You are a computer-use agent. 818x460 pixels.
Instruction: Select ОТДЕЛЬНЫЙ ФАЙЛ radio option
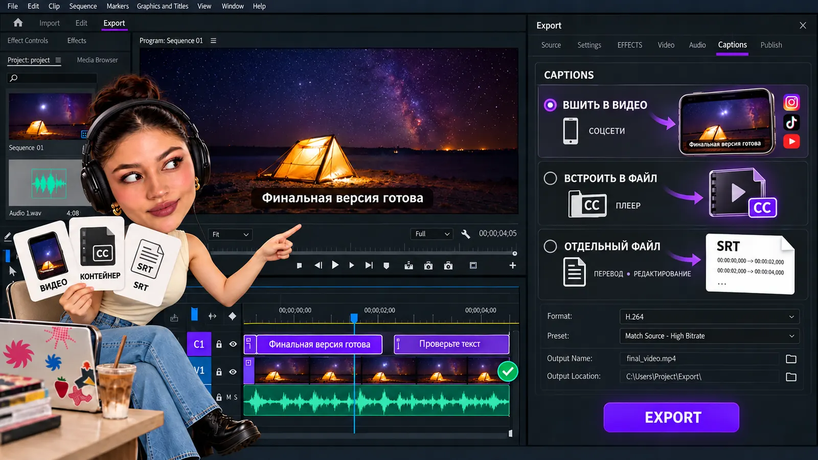(x=550, y=246)
